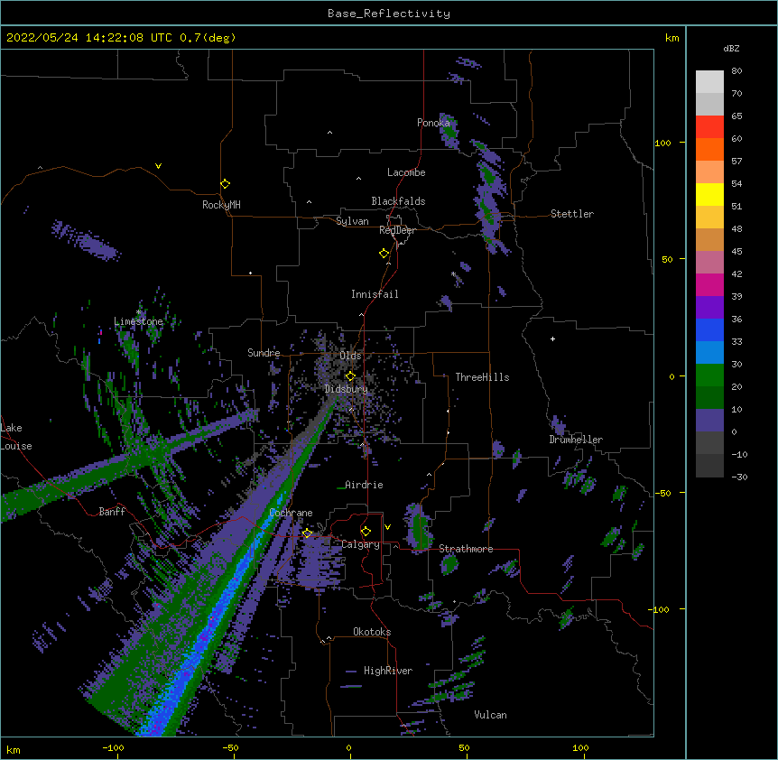Click the 100 tick on the vertical axis
The height and width of the screenshot is (760, 778).
662,143
